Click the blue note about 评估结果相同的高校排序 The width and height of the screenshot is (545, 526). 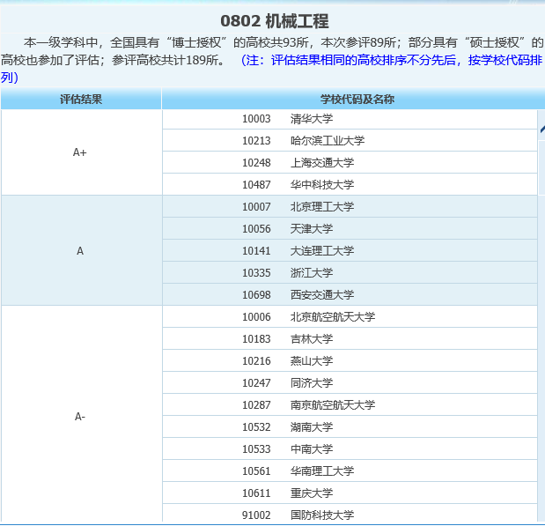click(x=271, y=69)
